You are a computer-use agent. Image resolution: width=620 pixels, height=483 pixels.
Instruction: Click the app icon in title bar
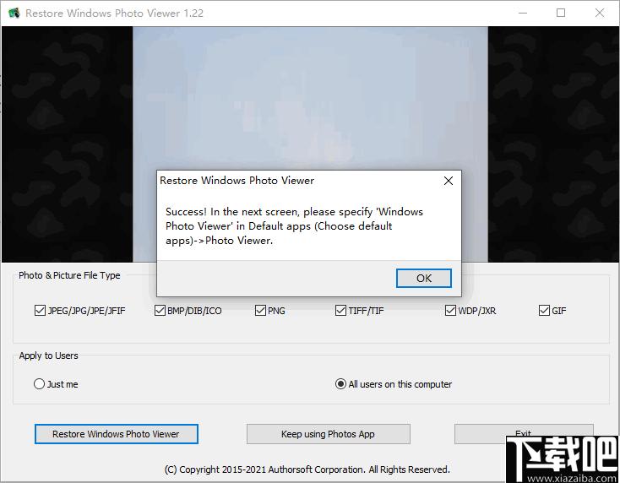tap(14, 13)
